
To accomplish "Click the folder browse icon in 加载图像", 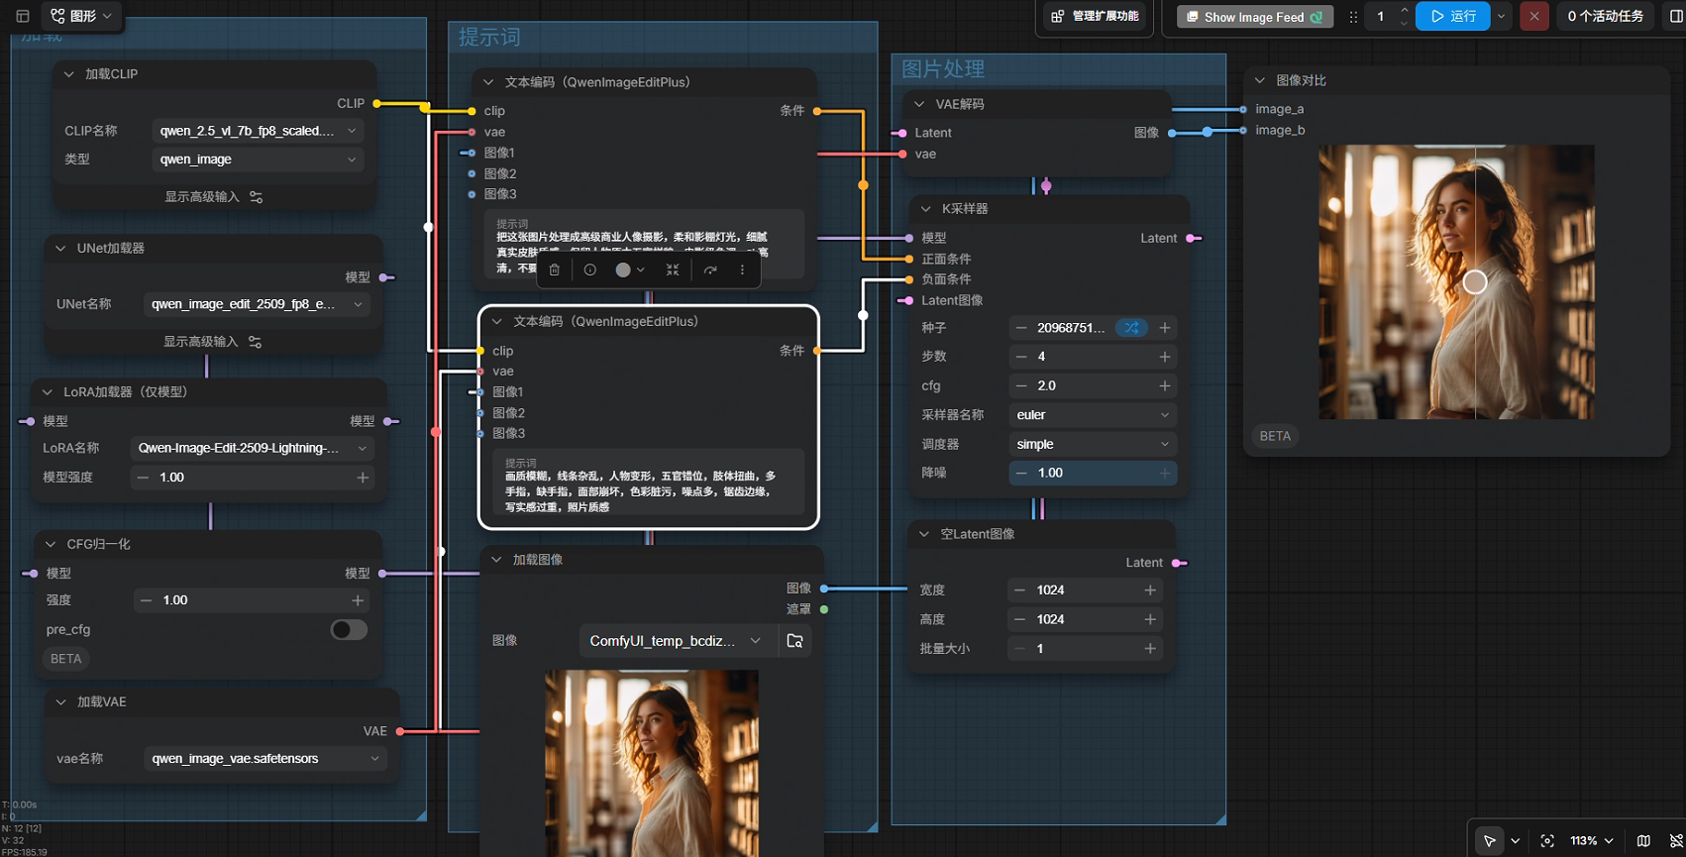I will click(x=794, y=641).
